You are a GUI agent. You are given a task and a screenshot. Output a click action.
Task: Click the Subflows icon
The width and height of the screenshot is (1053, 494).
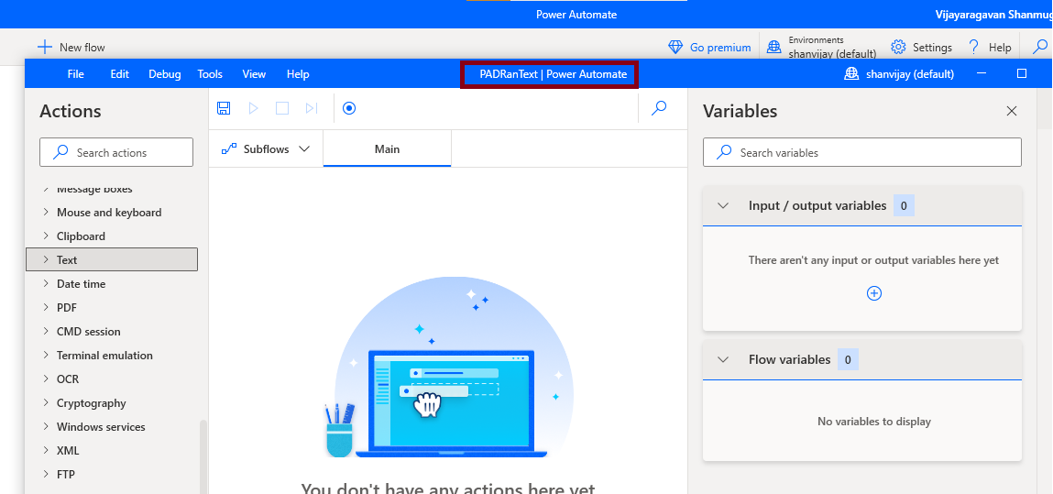click(229, 149)
